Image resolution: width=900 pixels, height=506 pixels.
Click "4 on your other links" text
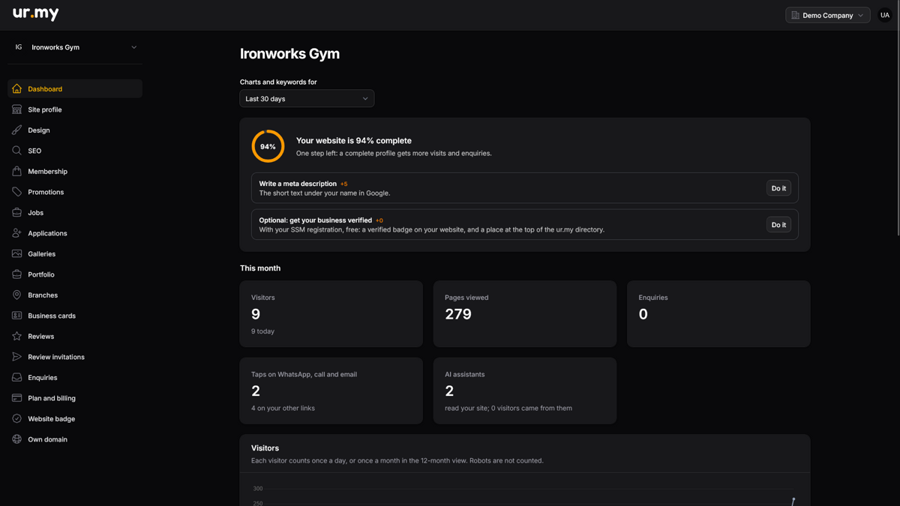(x=283, y=409)
